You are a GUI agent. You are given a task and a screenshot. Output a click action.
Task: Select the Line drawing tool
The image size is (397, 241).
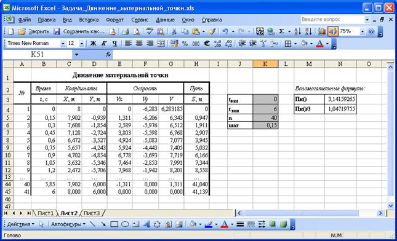[x=93, y=224]
